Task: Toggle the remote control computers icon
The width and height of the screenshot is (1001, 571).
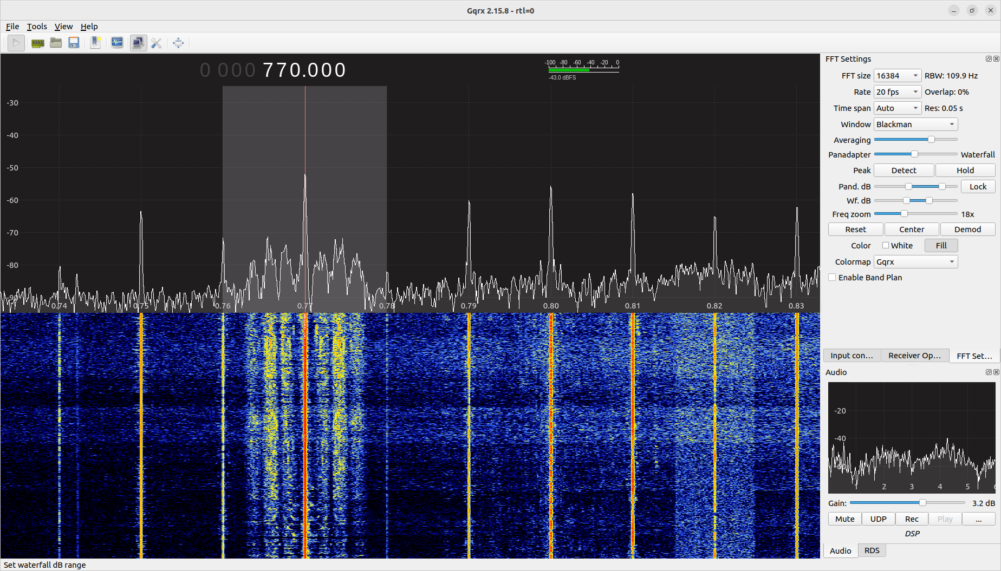Action: pyautogui.click(x=138, y=43)
